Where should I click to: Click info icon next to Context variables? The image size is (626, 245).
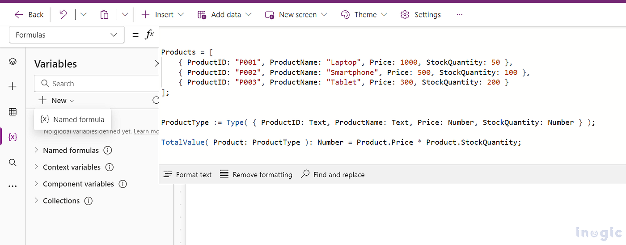pos(110,167)
